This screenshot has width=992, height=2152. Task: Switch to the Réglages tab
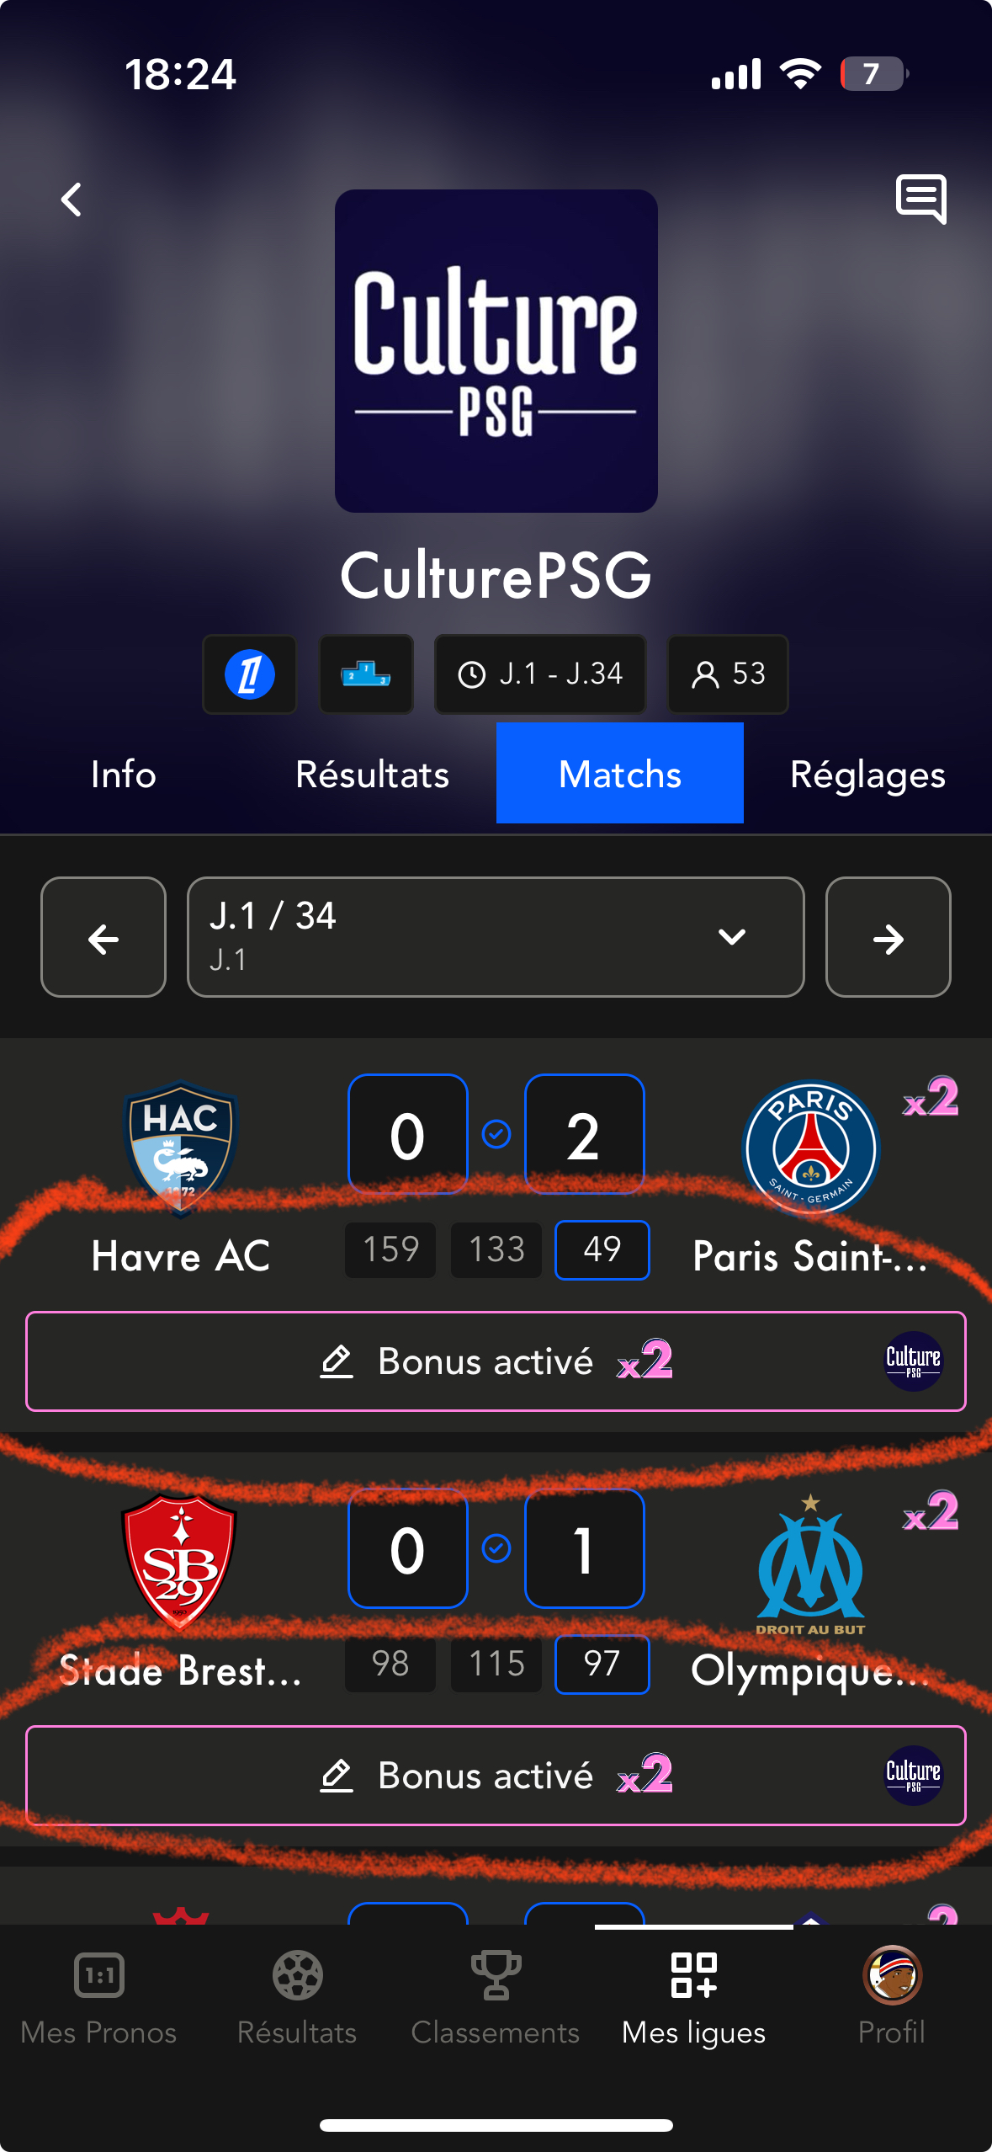[867, 774]
